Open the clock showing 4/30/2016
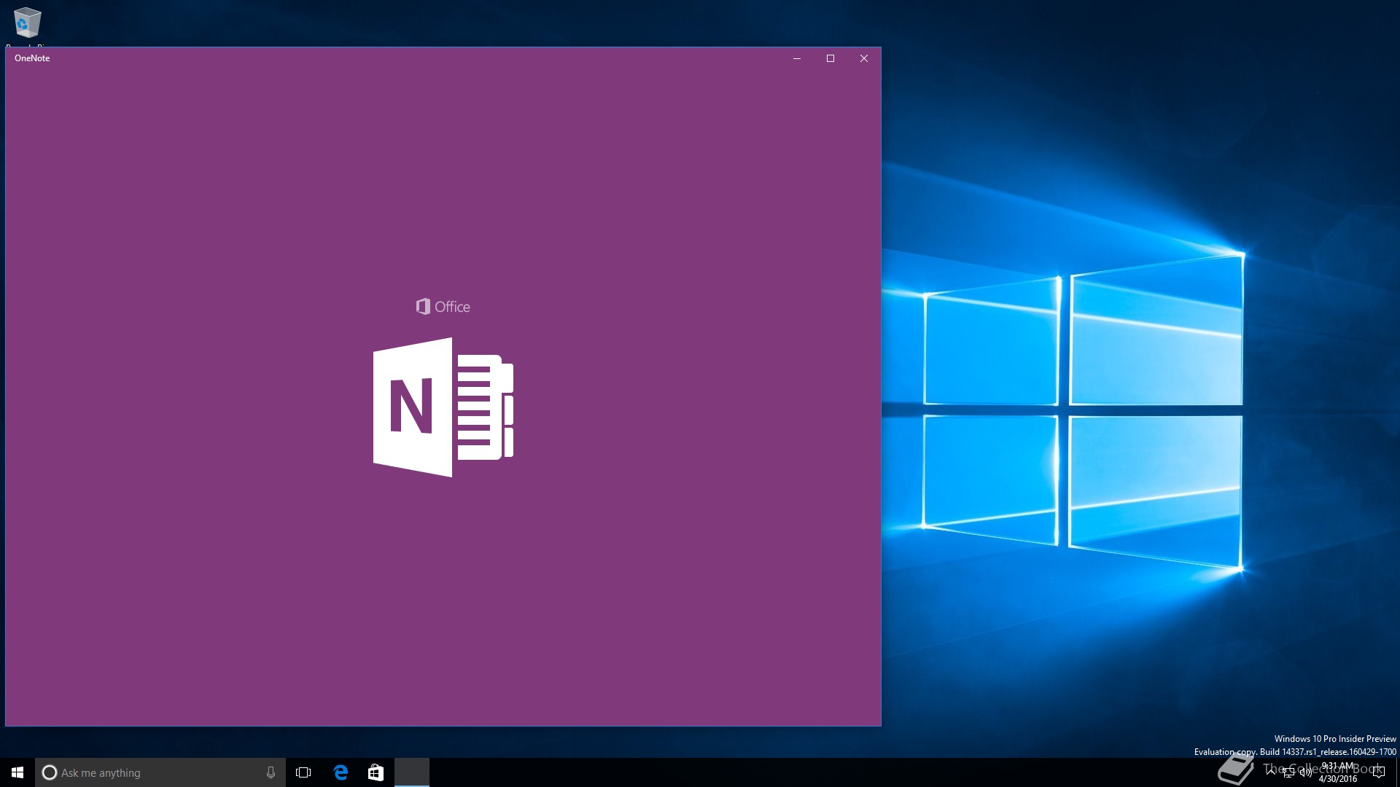 (1338, 772)
